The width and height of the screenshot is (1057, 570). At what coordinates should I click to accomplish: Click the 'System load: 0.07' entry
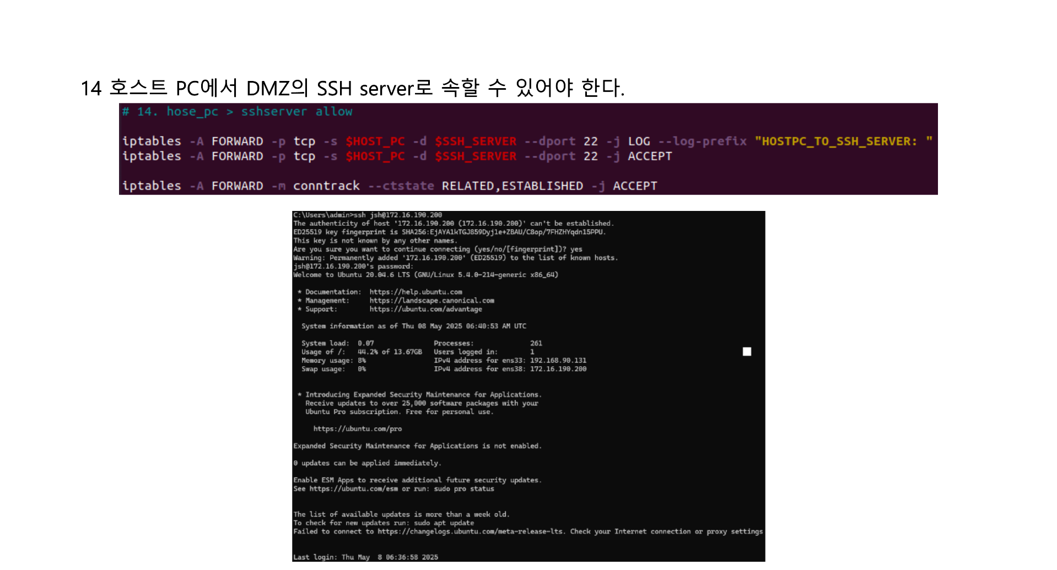[x=337, y=343]
